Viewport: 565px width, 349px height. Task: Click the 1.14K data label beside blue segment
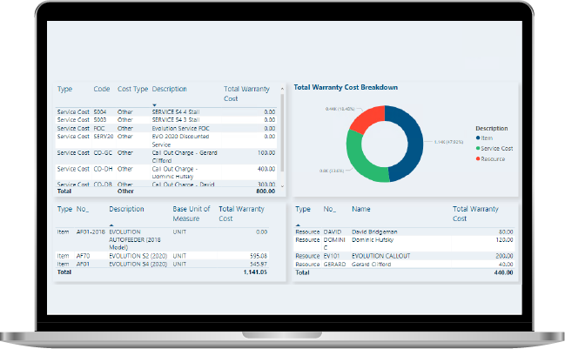pos(448,142)
